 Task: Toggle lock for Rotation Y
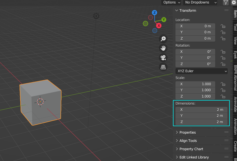click(223, 58)
